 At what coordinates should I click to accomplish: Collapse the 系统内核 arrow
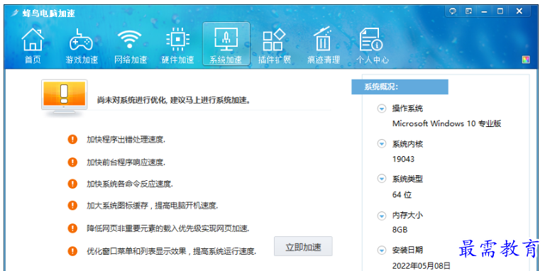[x=382, y=143]
